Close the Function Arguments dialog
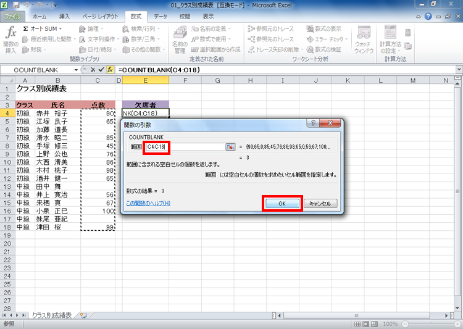The height and width of the screenshot is (329, 463). (330, 123)
